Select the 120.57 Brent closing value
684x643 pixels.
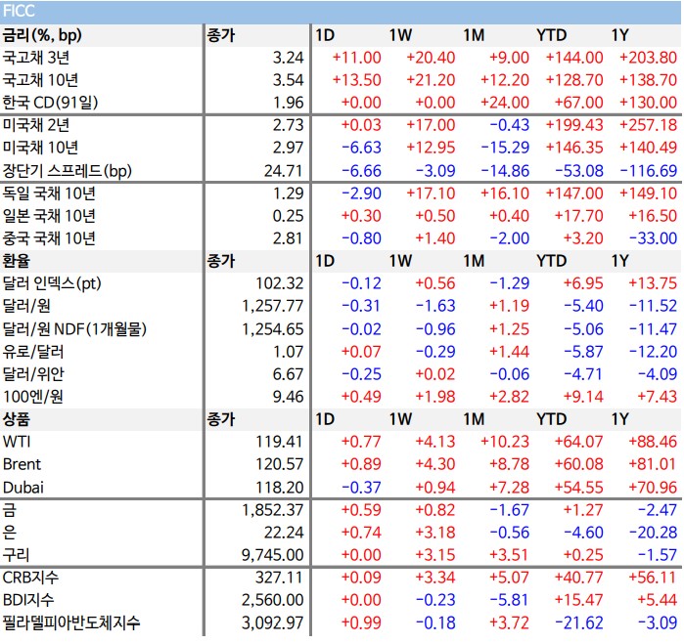tap(280, 464)
